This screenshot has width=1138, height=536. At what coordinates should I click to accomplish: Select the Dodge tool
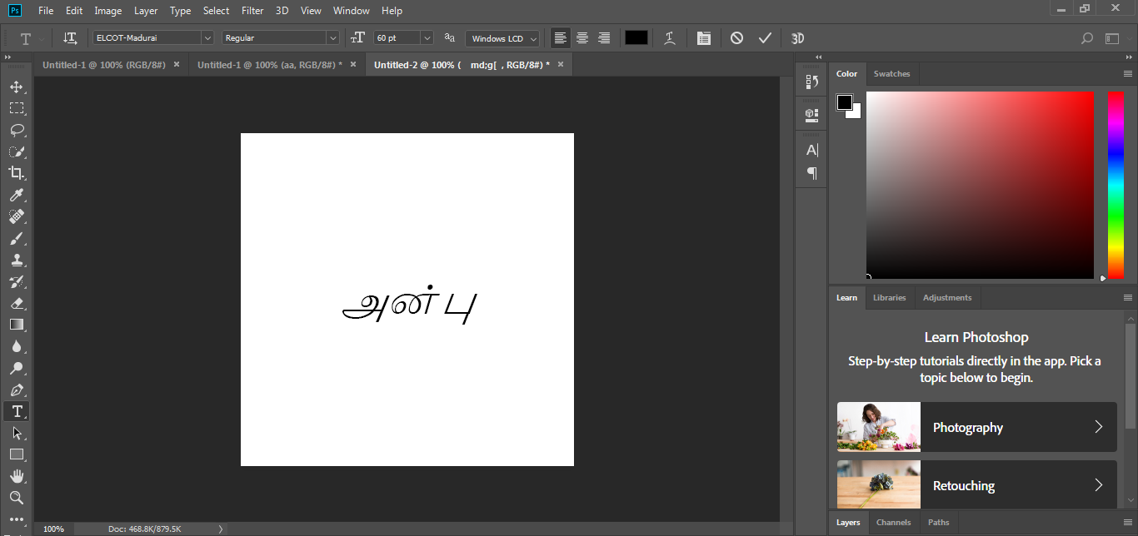[x=17, y=368]
